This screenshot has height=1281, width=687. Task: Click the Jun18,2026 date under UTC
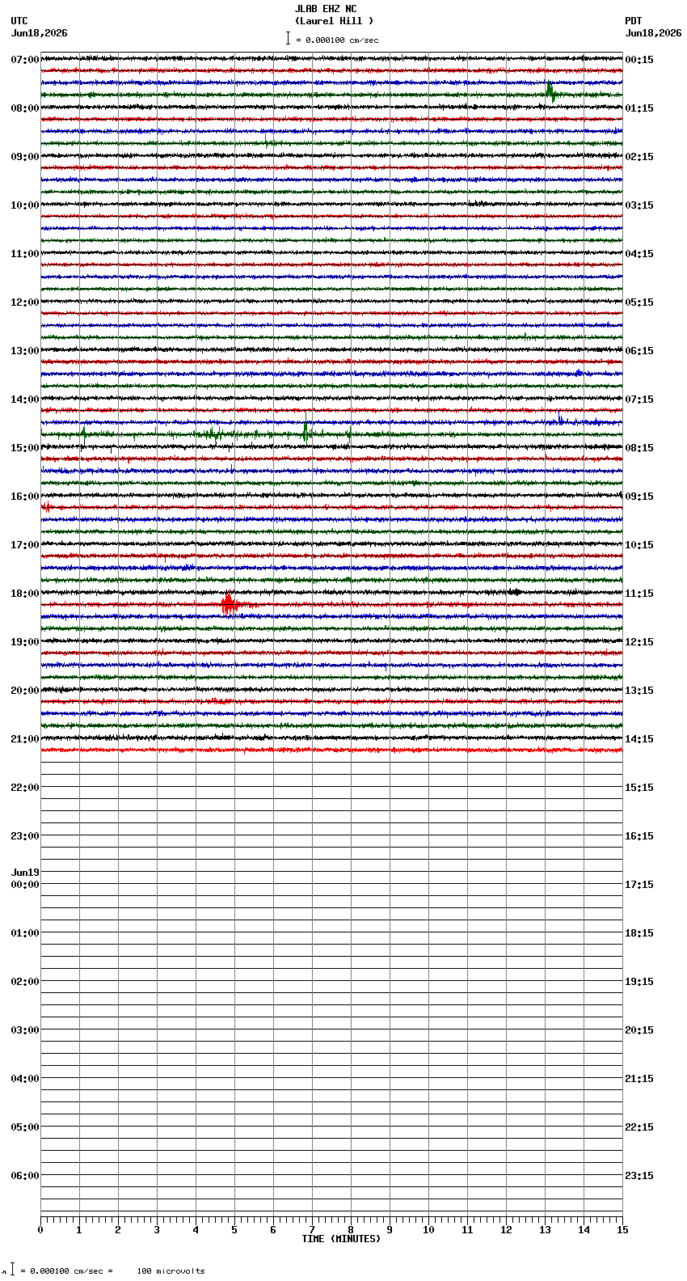pos(40,33)
